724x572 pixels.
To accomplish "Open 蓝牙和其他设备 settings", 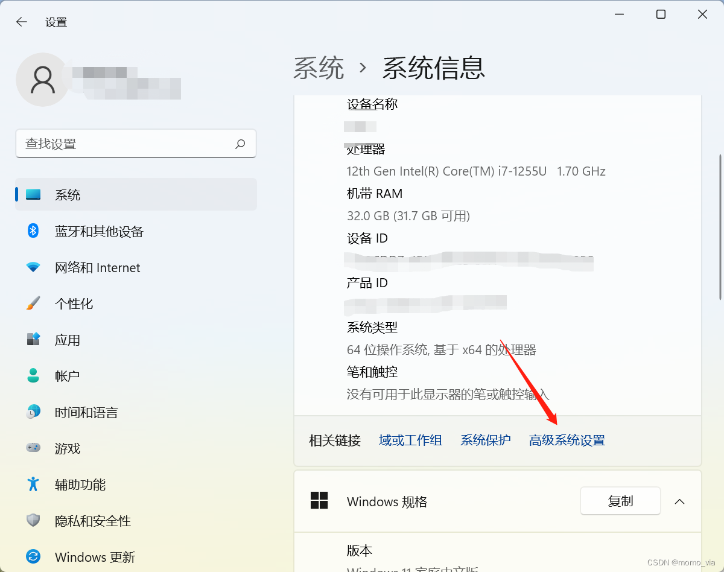I will coord(136,230).
